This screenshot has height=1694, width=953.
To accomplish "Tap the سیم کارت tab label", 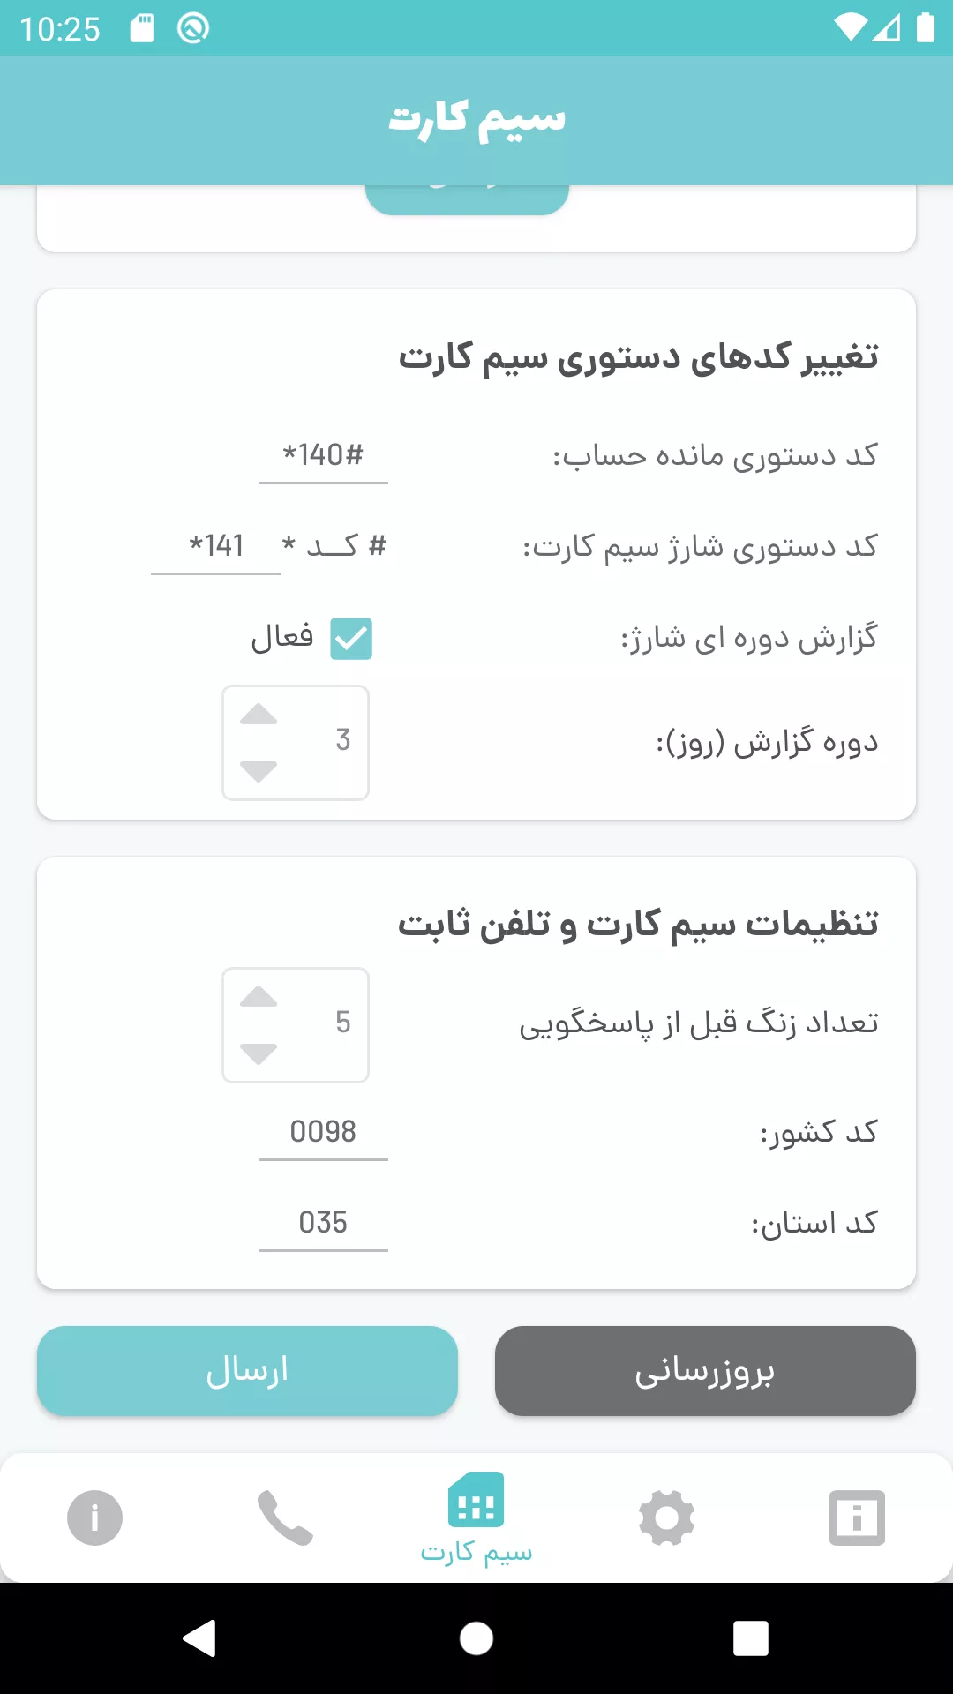I will [476, 1552].
